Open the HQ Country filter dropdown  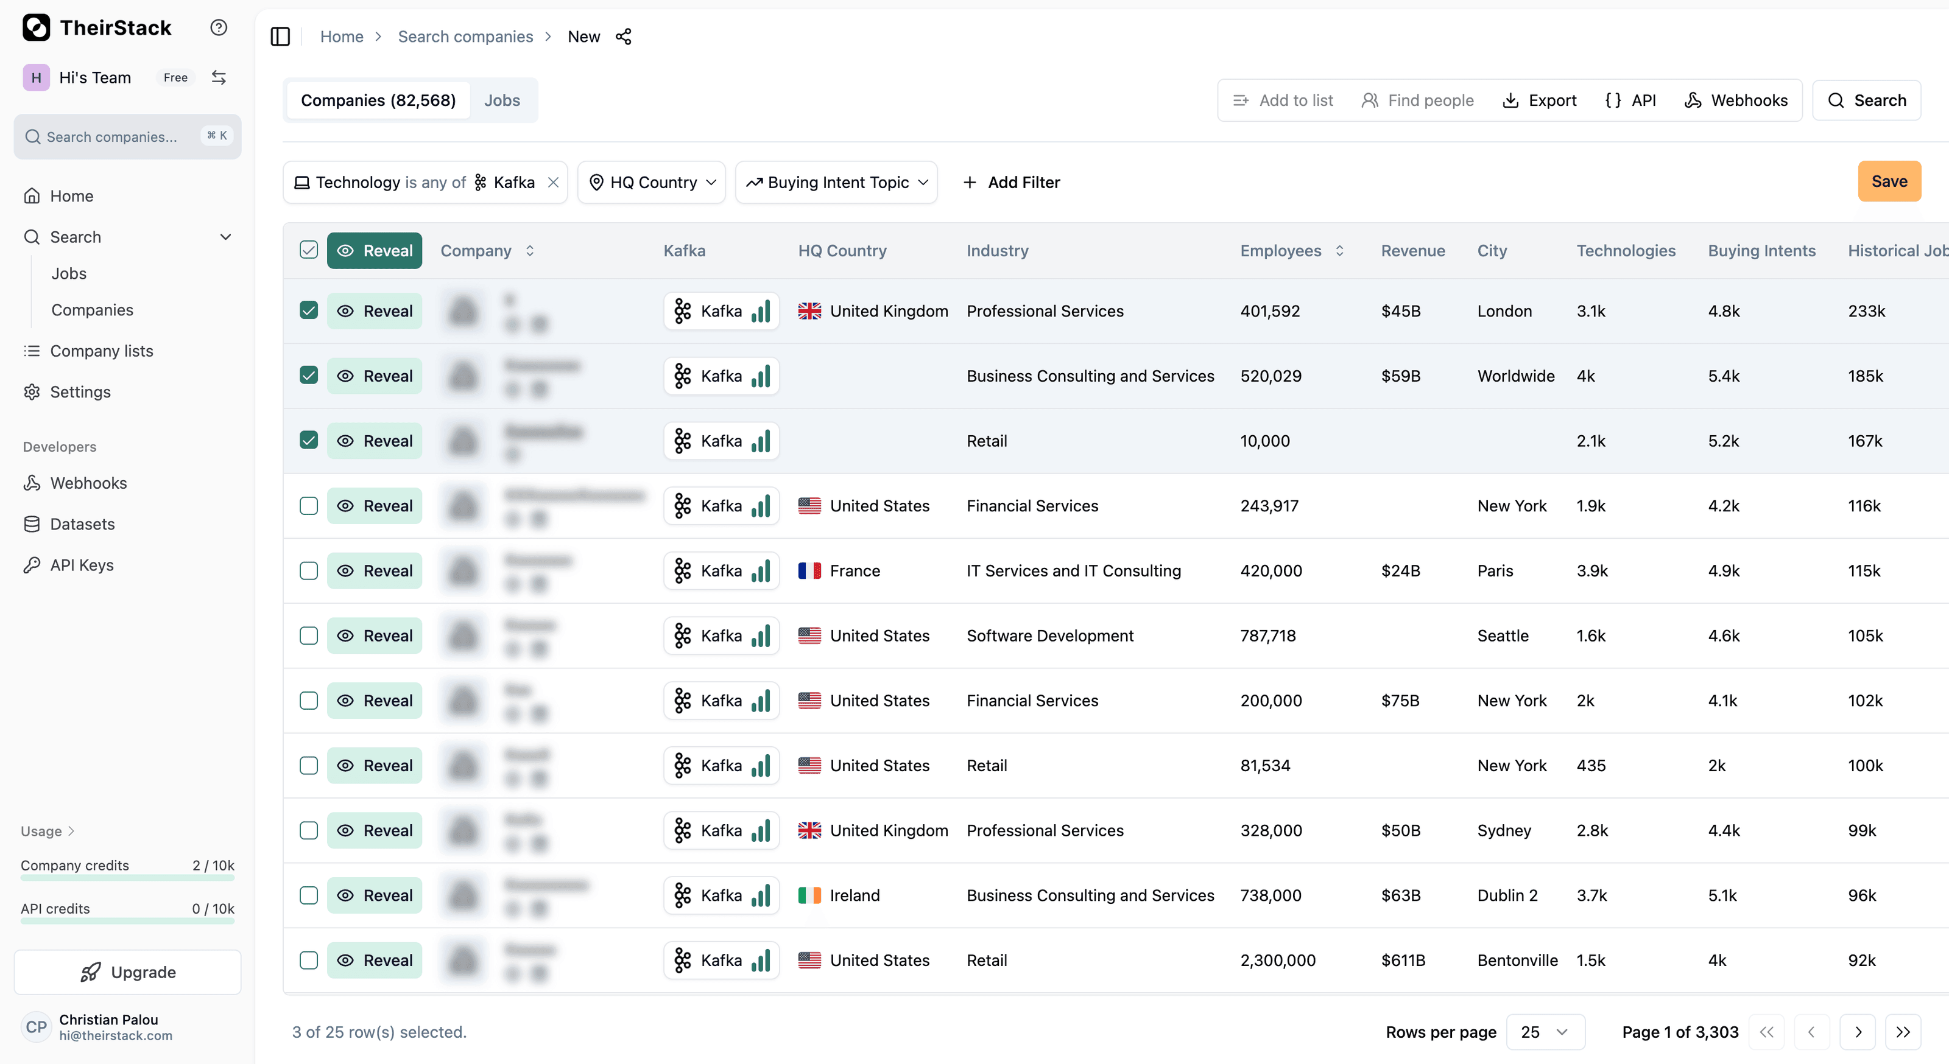[652, 182]
